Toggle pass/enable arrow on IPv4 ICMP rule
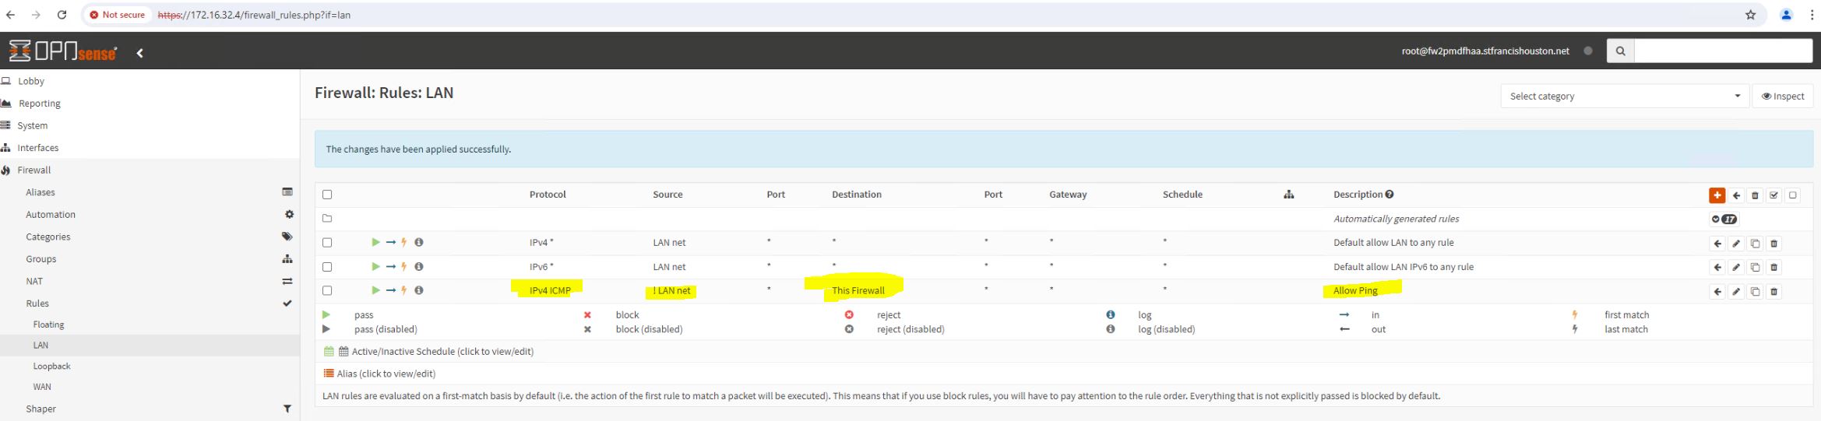 click(375, 290)
